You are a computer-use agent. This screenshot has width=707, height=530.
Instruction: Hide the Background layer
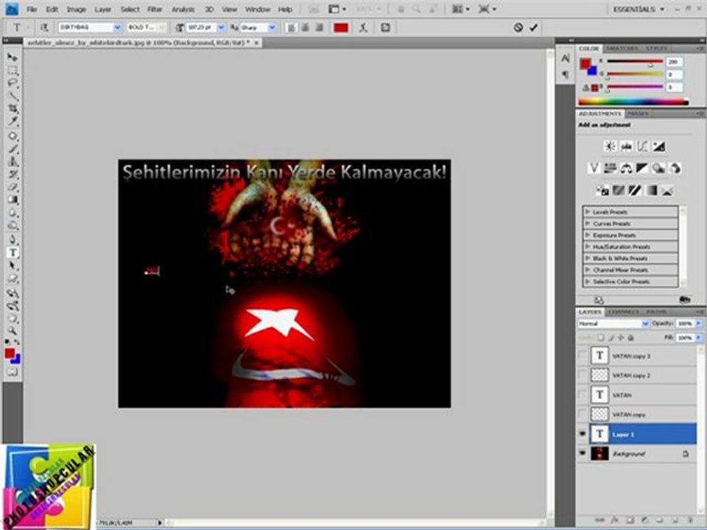click(582, 453)
